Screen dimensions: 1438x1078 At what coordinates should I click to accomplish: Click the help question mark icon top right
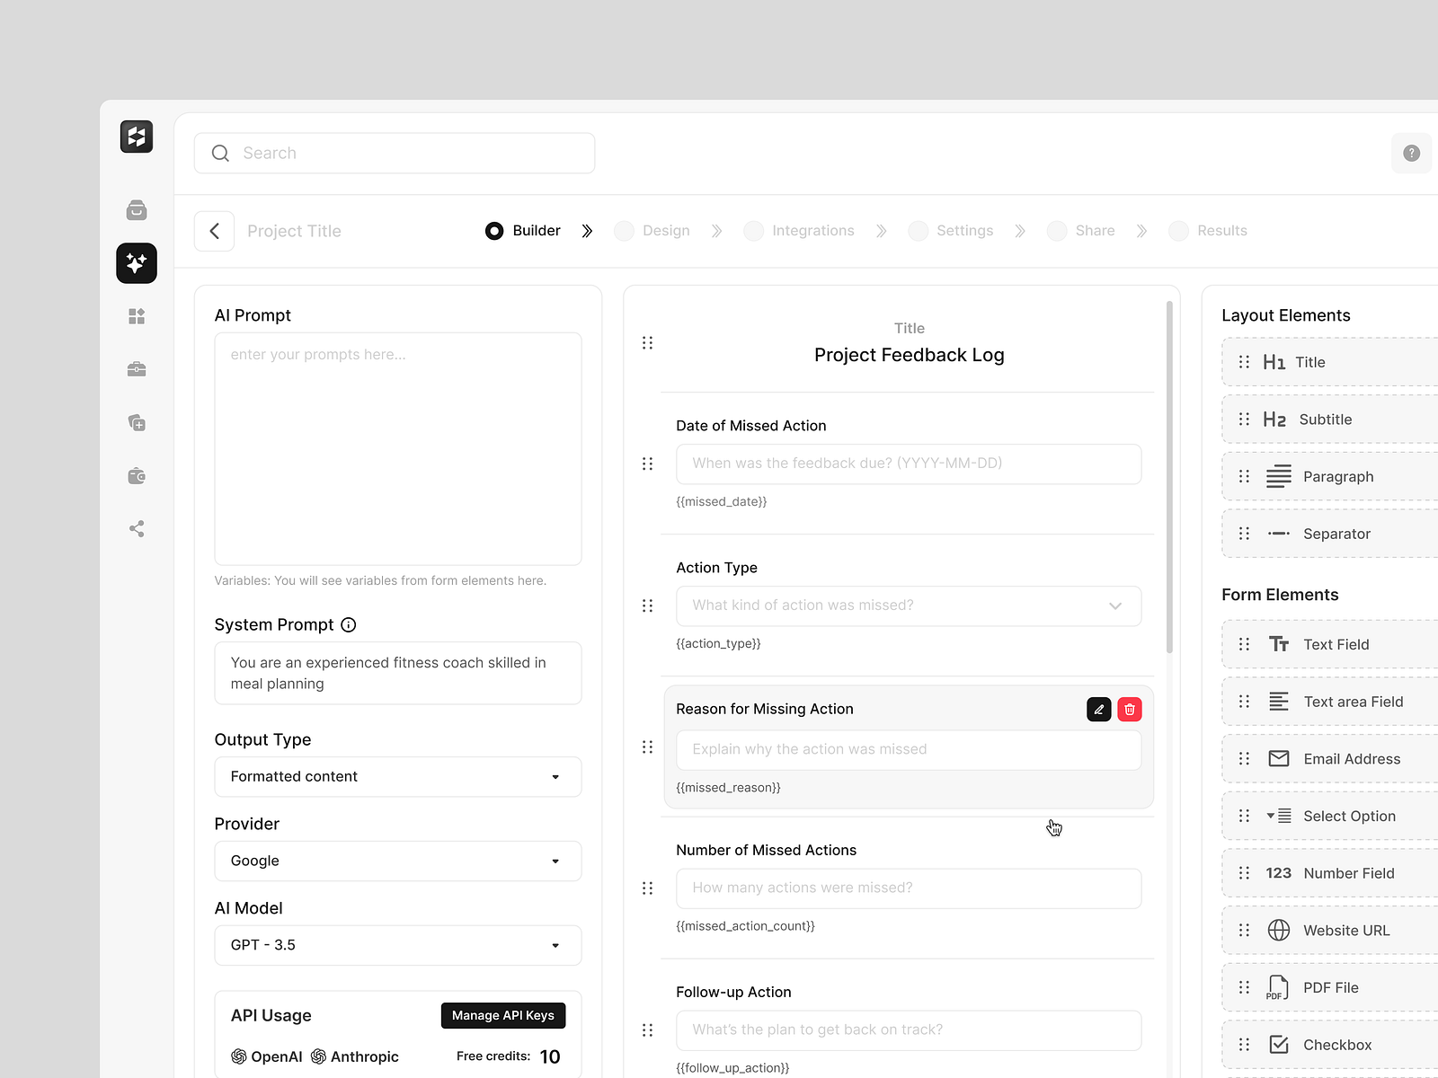tap(1411, 153)
